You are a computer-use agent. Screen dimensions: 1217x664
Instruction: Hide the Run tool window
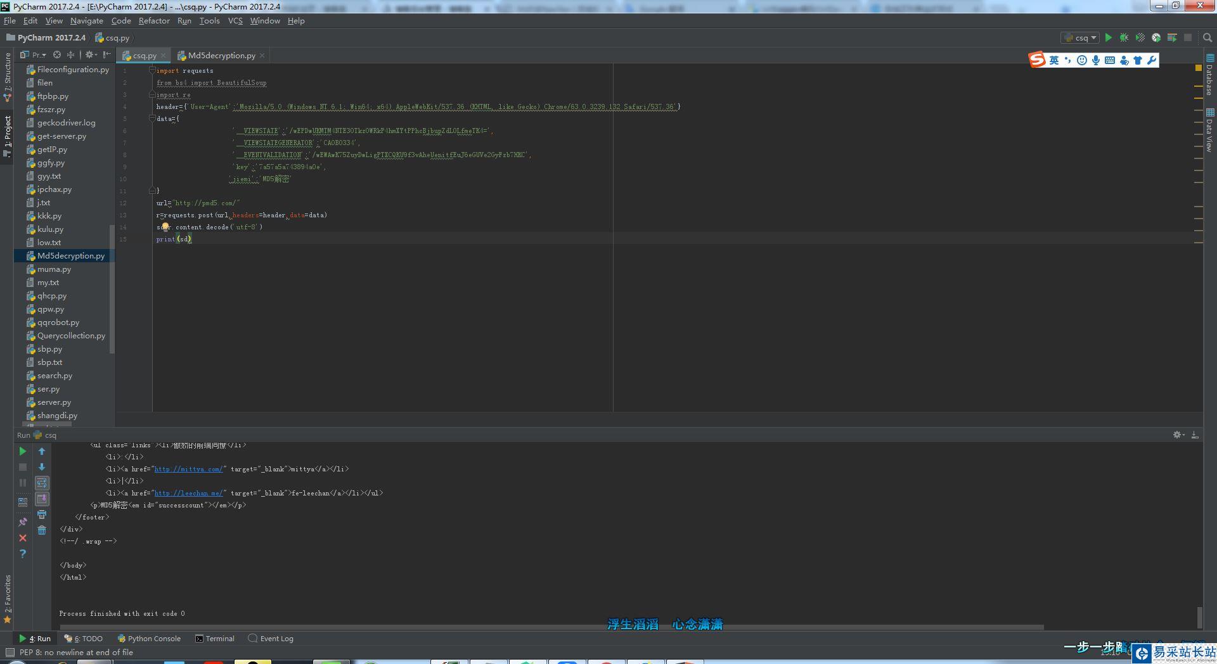click(x=1195, y=435)
